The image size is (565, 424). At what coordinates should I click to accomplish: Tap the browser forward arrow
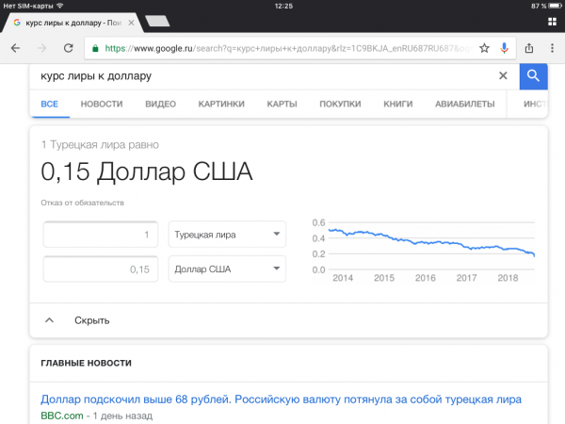(x=40, y=47)
